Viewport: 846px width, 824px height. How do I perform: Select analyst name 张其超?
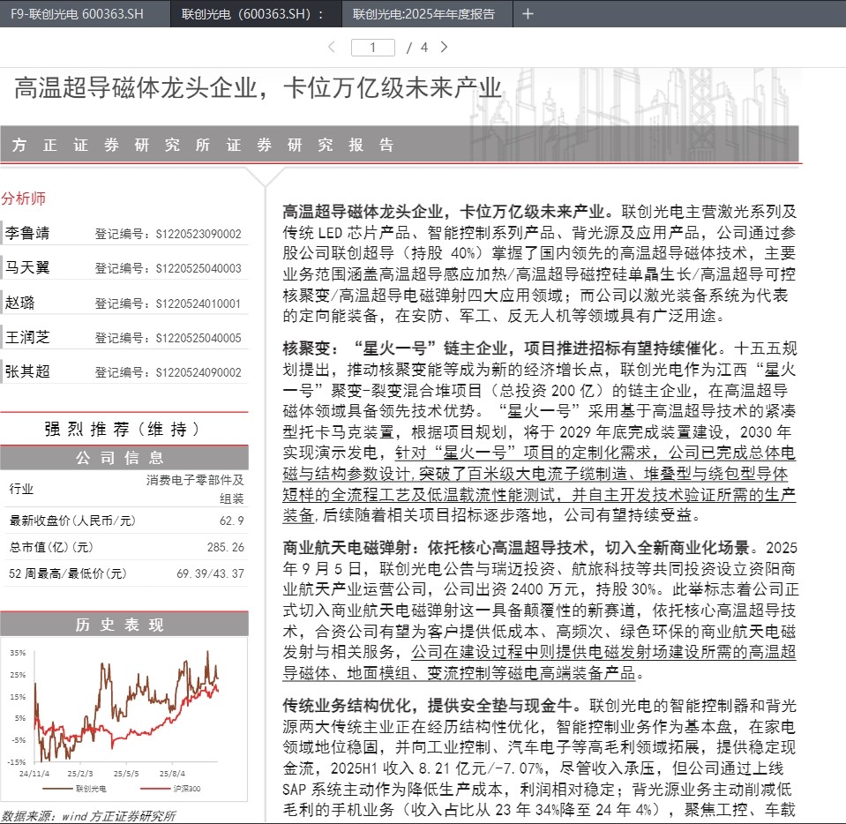point(27,371)
